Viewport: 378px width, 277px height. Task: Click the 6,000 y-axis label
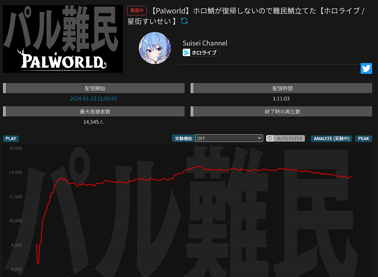tap(17, 269)
